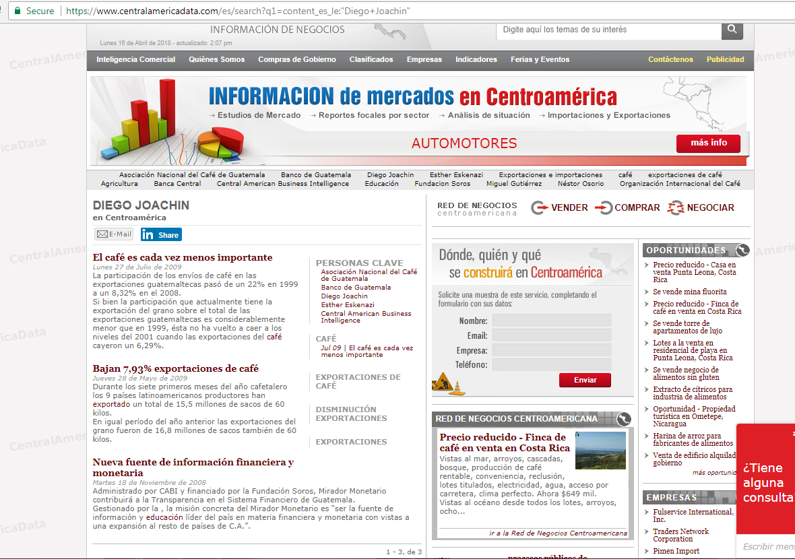
Task: Focus the Email field in the form
Action: pos(551,335)
